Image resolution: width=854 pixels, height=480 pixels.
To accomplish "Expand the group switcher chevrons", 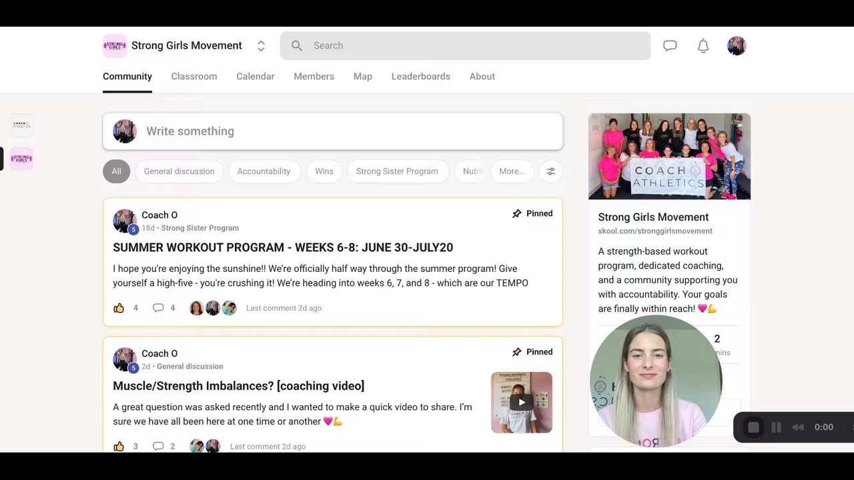I will tap(261, 46).
